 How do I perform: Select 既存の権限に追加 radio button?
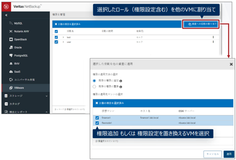point(94,81)
